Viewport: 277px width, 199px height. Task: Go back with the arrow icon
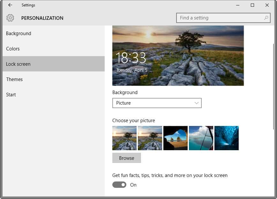pyautogui.click(x=10, y=5)
